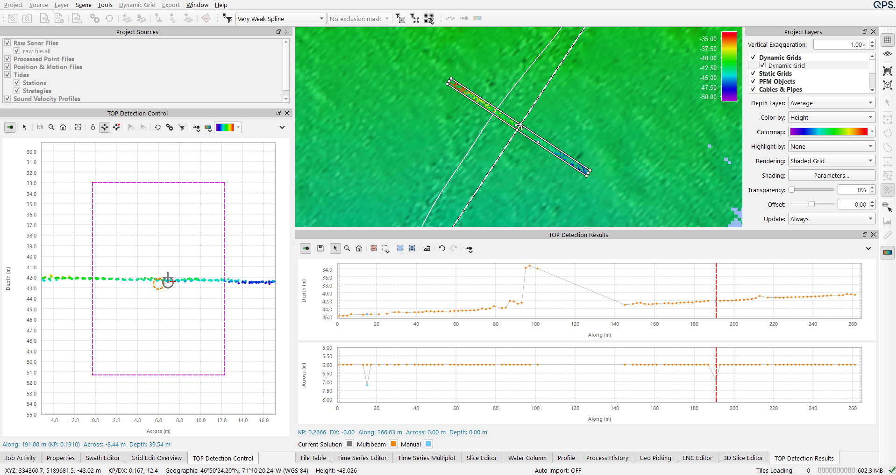Uncheck the Sound Velocity Profiles checkbox

pyautogui.click(x=7, y=99)
